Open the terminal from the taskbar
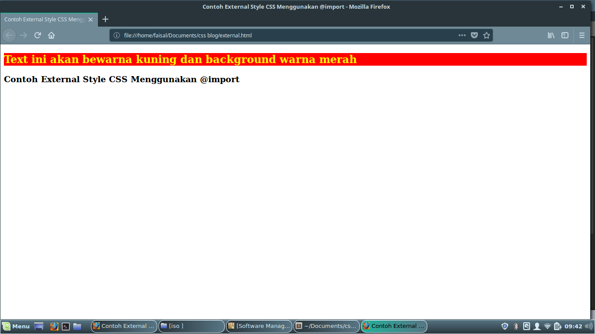 click(66, 326)
